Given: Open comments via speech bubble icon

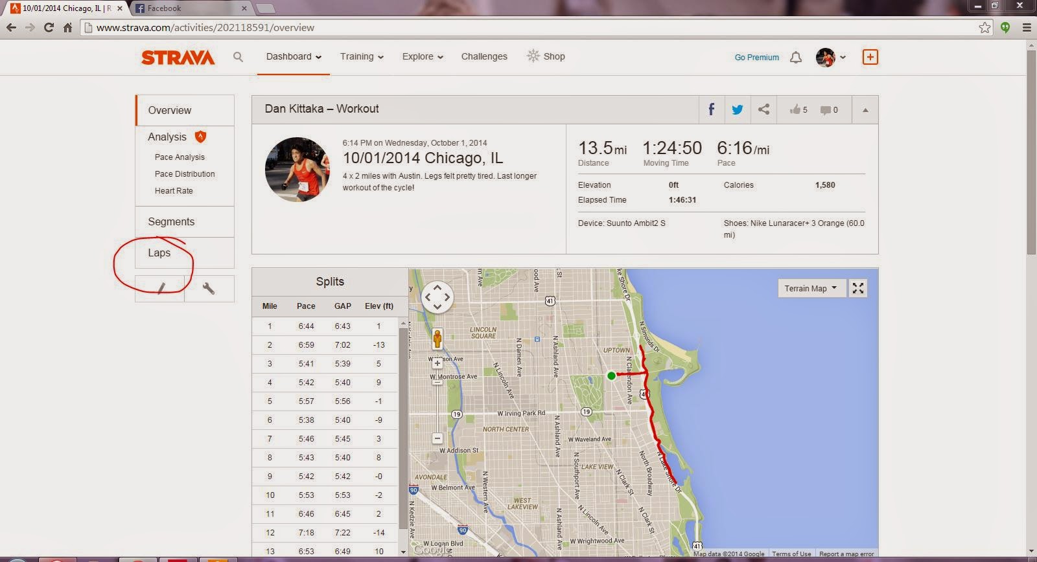Looking at the screenshot, I should (826, 110).
